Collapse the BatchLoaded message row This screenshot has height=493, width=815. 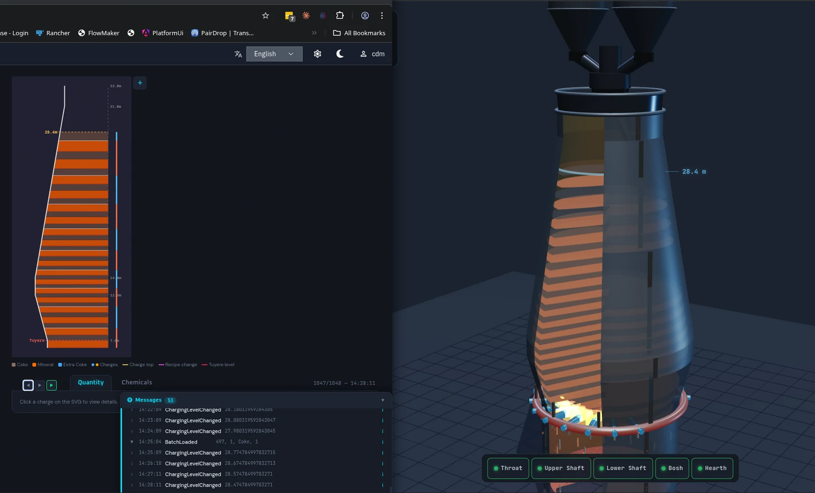pyautogui.click(x=131, y=442)
